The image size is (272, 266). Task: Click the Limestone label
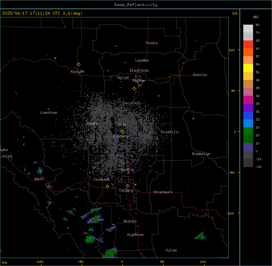coord(48,112)
